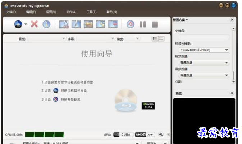Image resolution: width=242 pixels, height=144 pixels.
Task: Open the 1920x1080 resolution dropdown
Action: [x=204, y=50]
